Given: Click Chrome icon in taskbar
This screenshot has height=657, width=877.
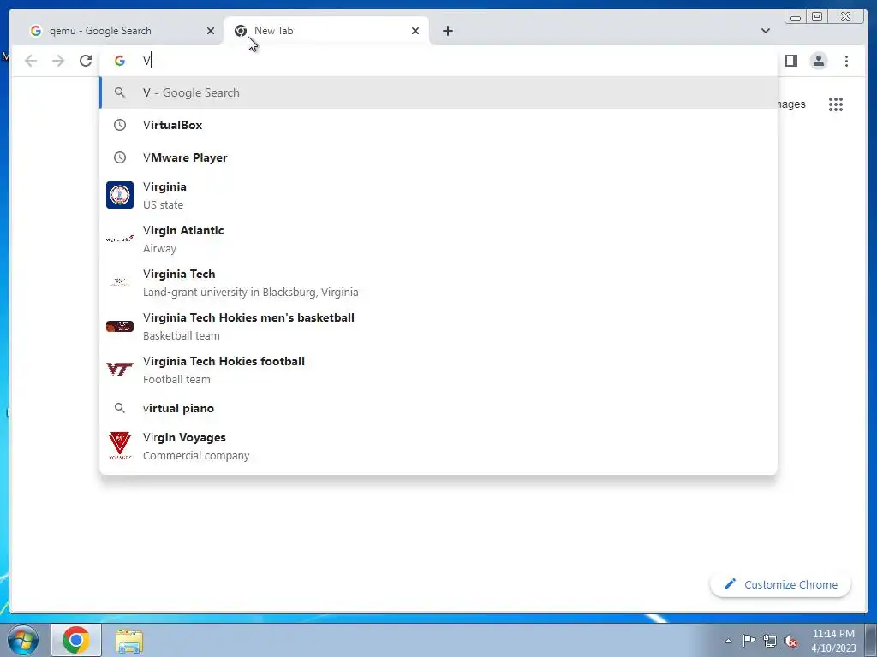Looking at the screenshot, I should pos(76,640).
